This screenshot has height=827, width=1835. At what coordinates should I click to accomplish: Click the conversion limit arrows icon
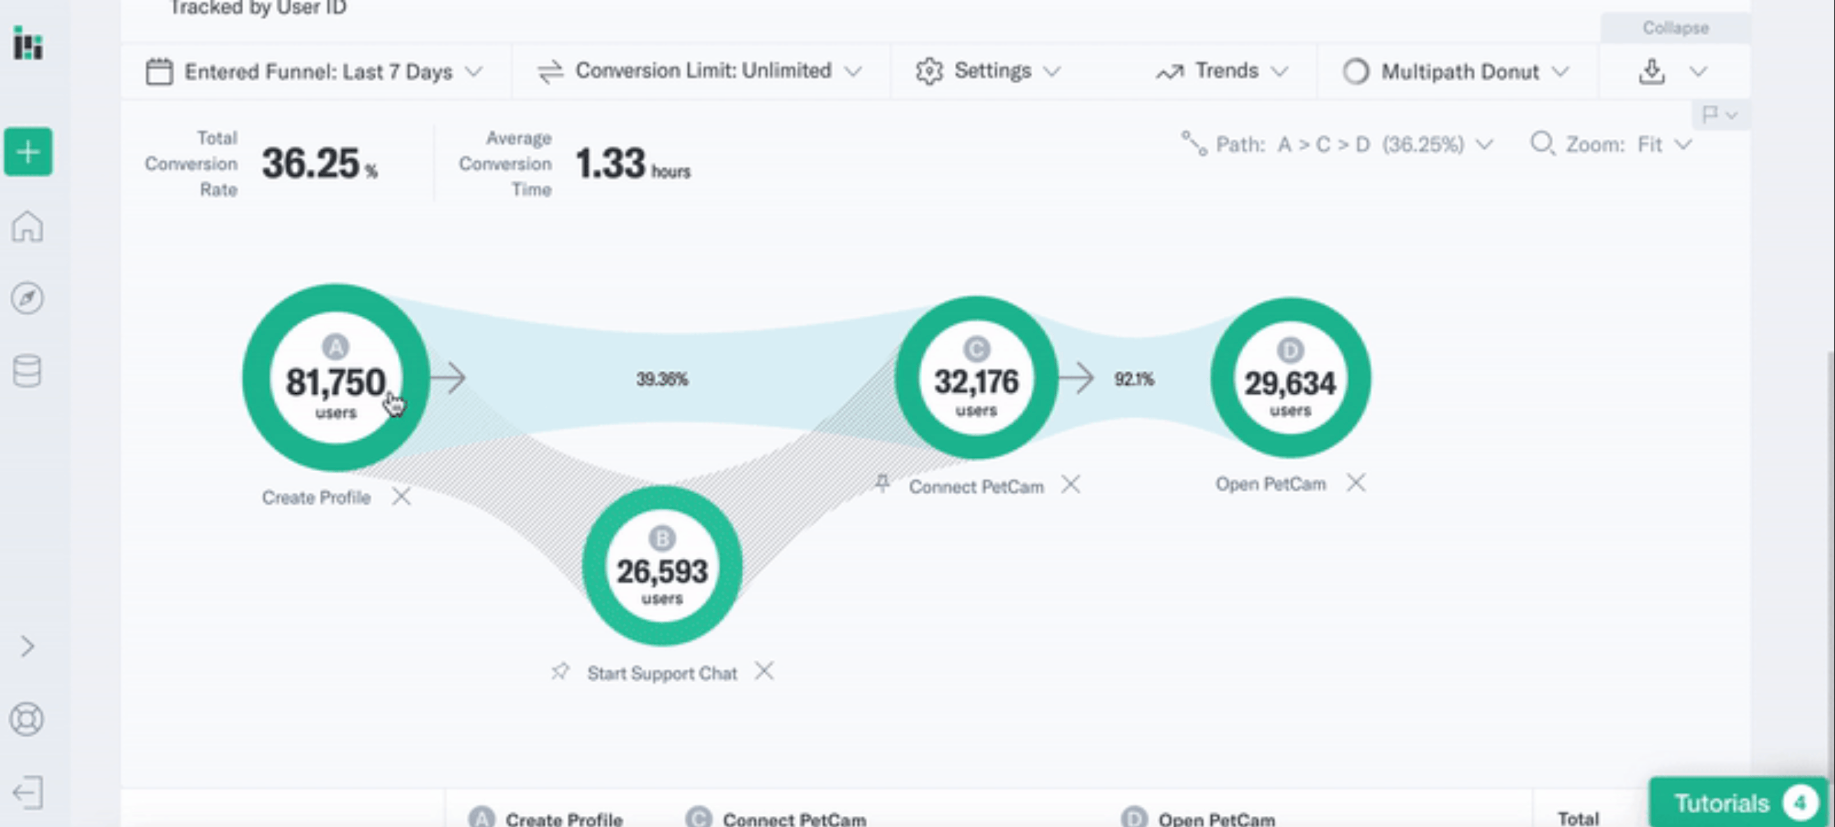(x=550, y=71)
